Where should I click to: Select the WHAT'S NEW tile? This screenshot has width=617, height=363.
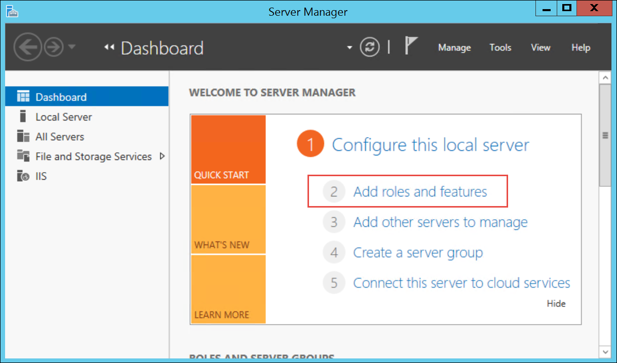(228, 219)
